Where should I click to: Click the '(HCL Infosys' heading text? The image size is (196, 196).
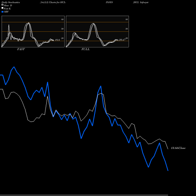click(x=141, y=2)
